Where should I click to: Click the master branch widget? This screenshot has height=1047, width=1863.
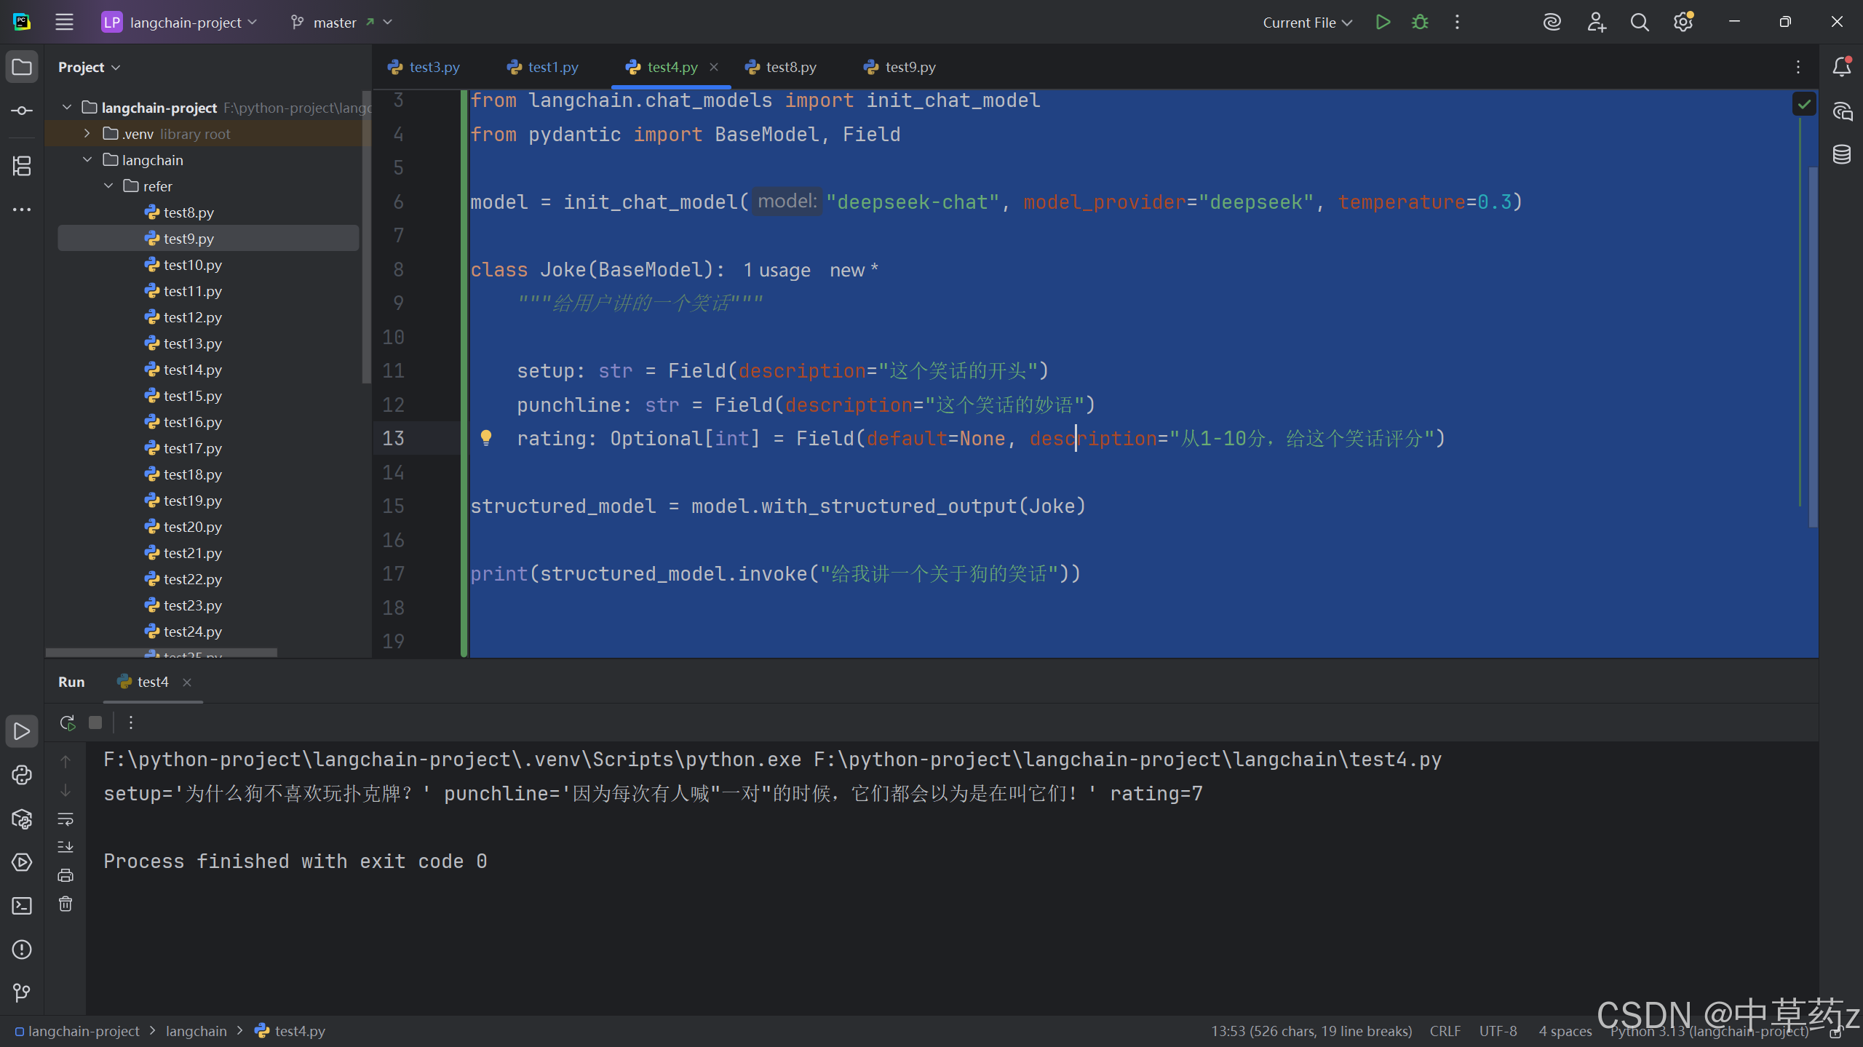(x=335, y=23)
